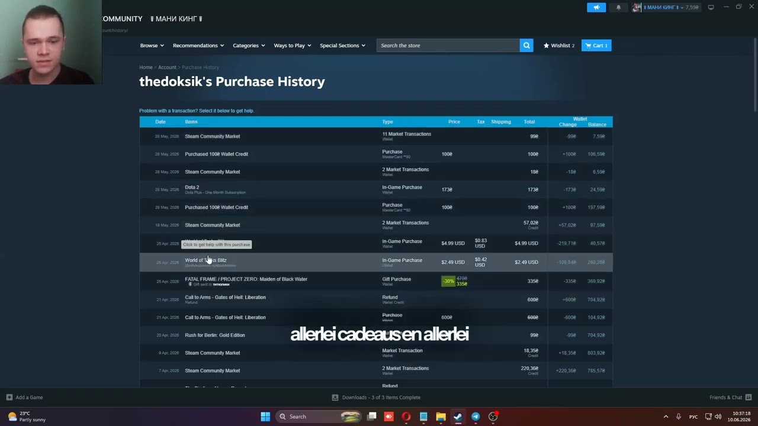Expand the Categories dropdown menu

tap(249, 46)
